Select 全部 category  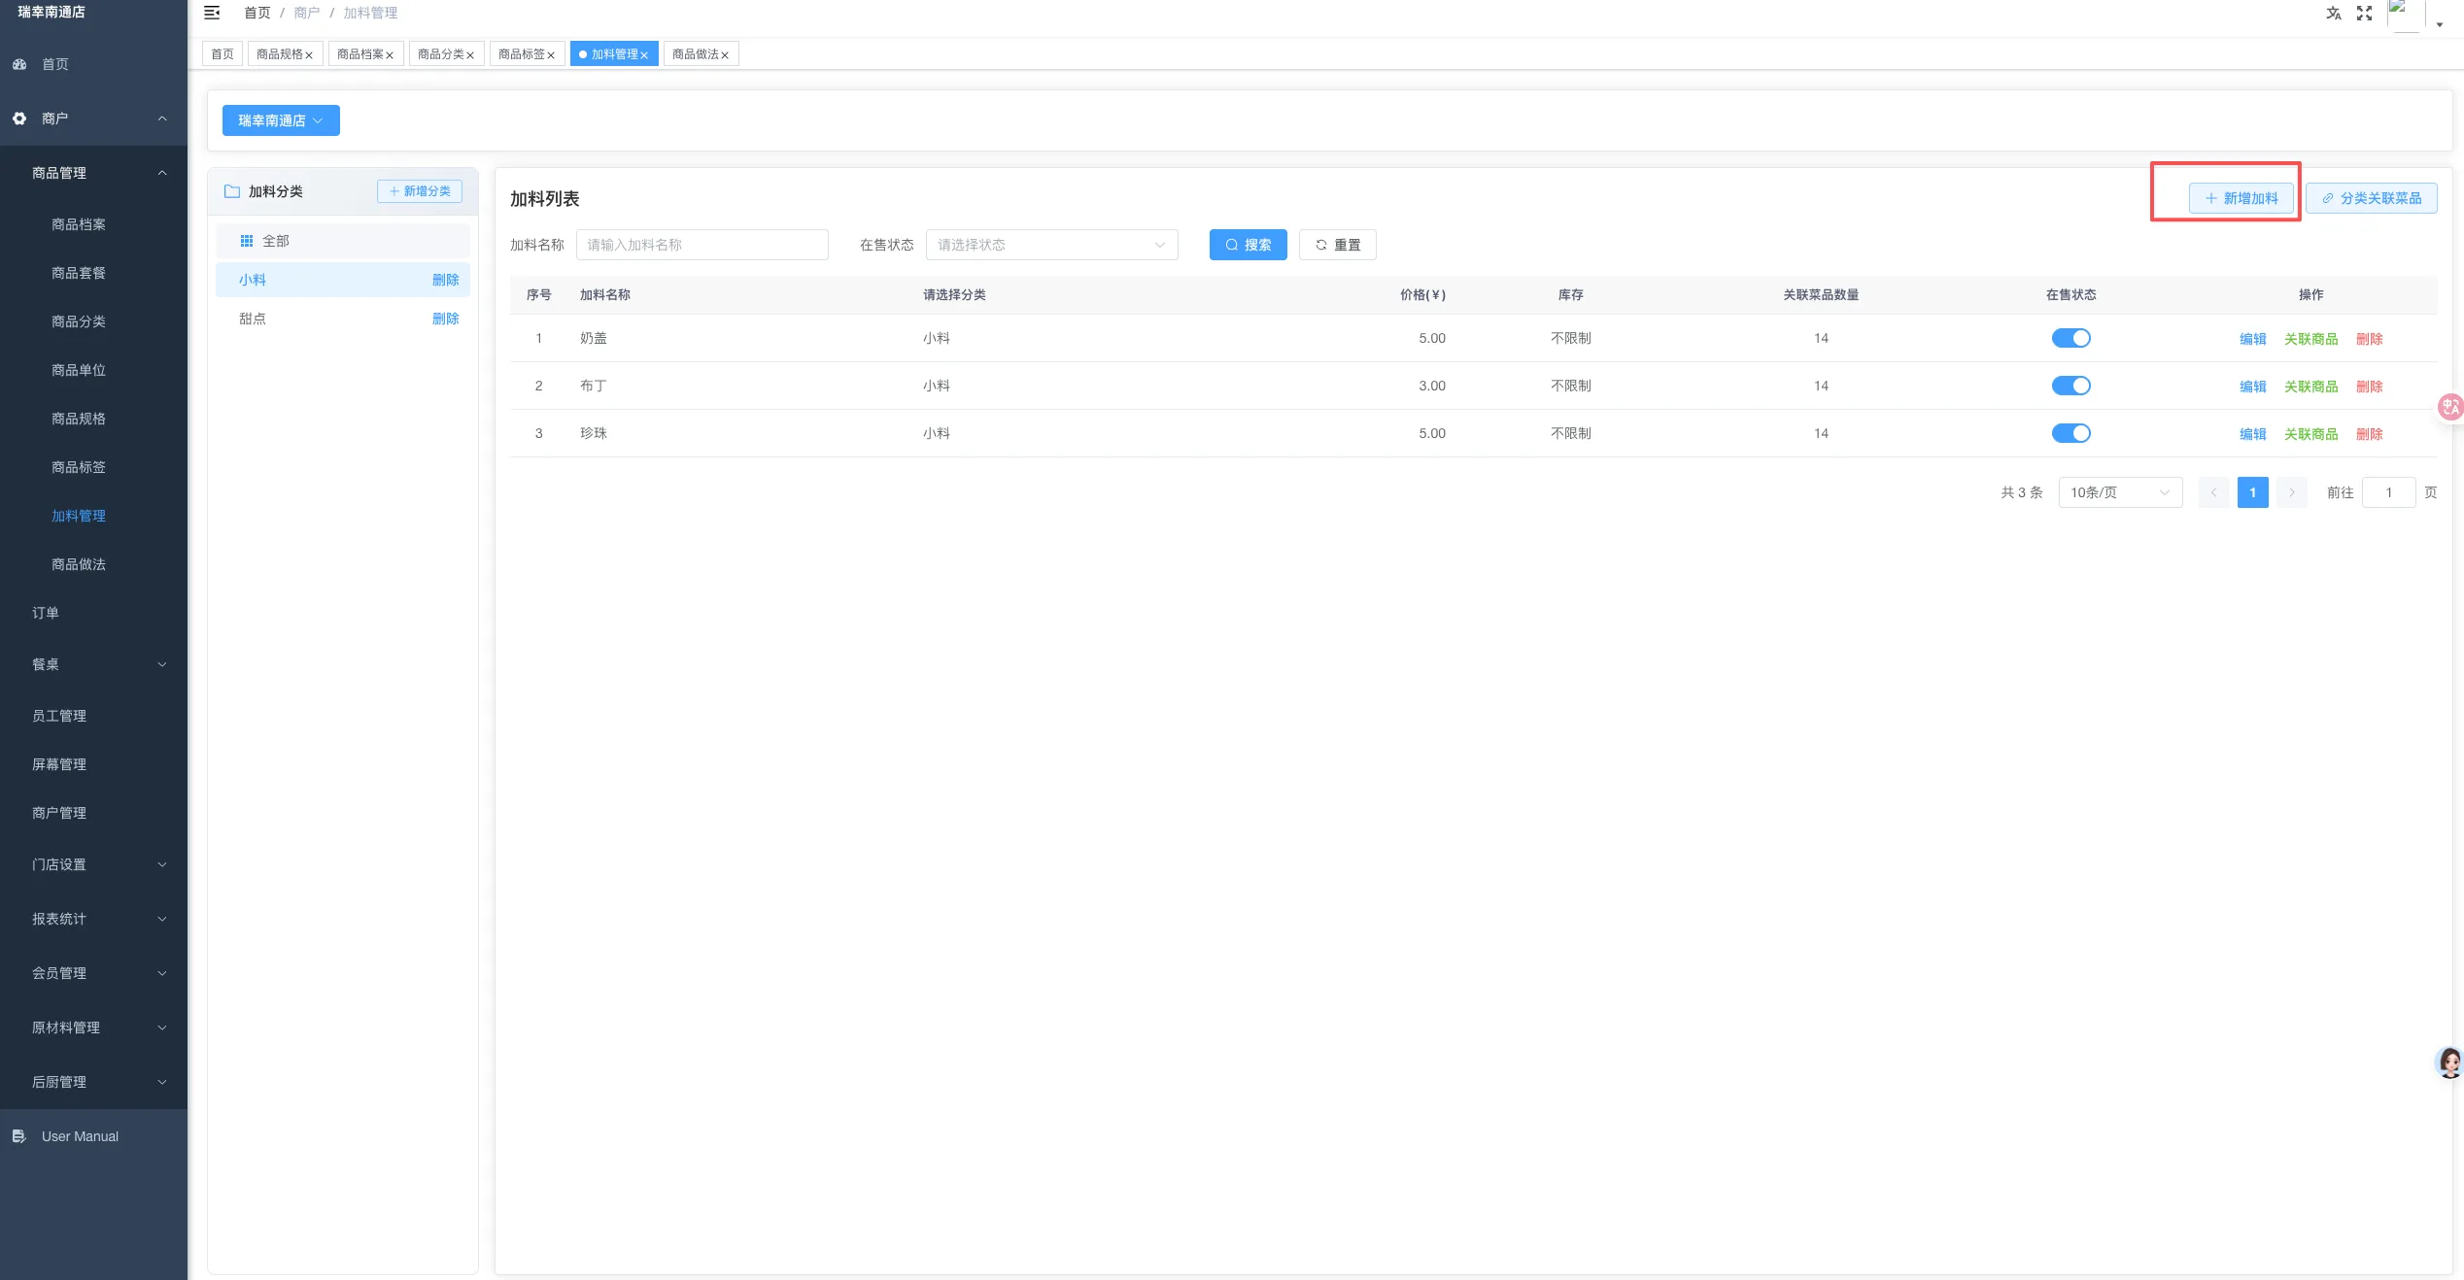pos(342,241)
